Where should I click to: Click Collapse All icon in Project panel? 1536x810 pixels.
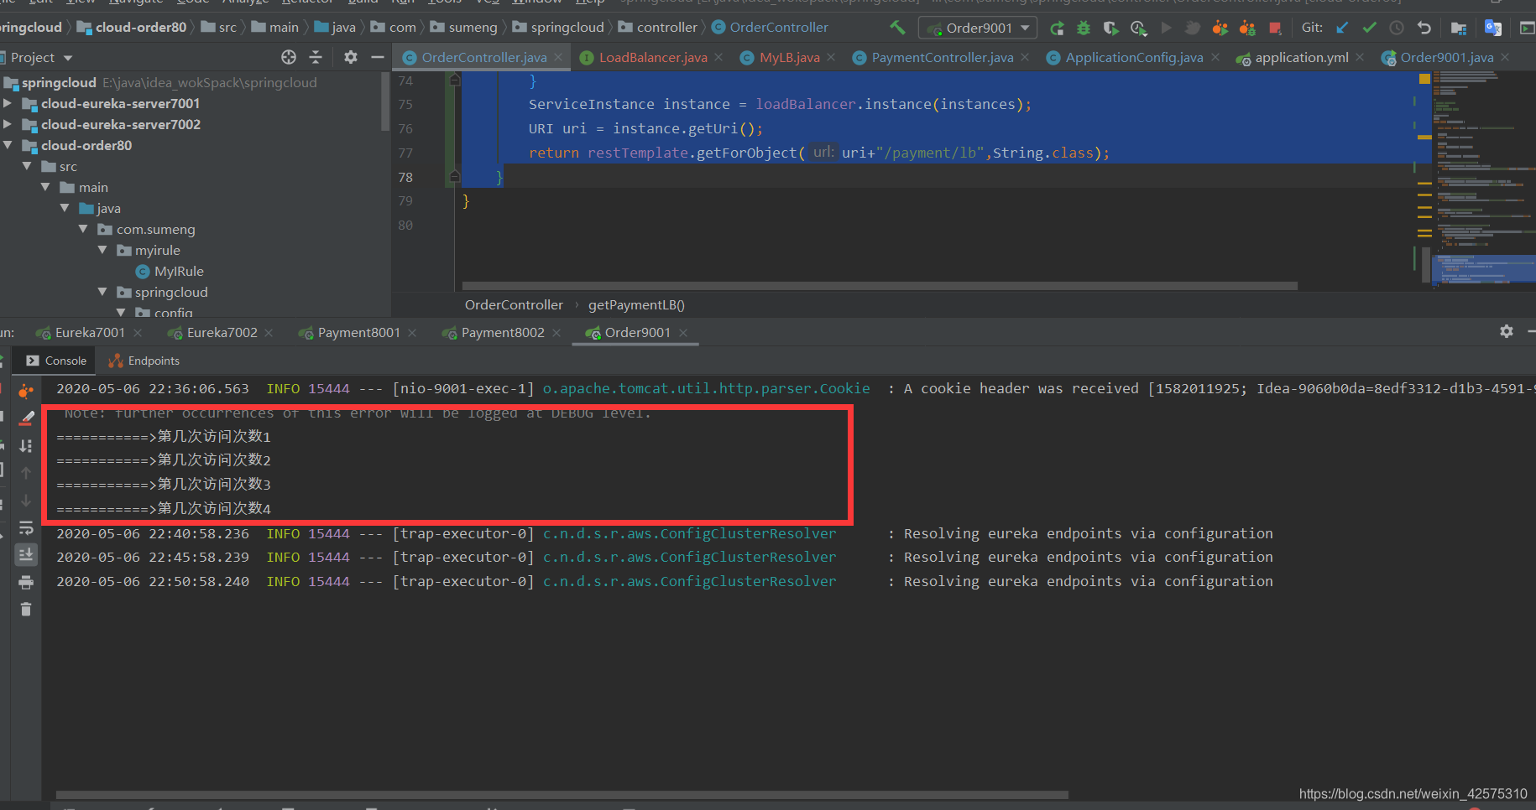(x=316, y=57)
